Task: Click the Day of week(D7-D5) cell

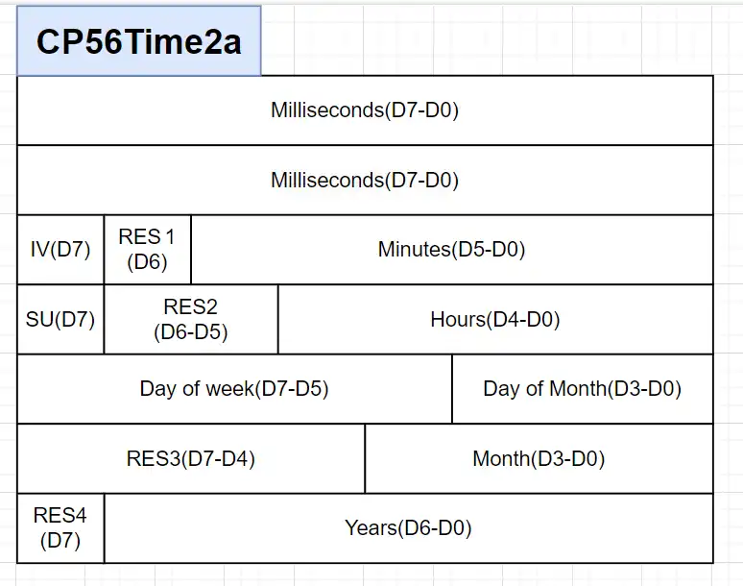Action: 234,389
